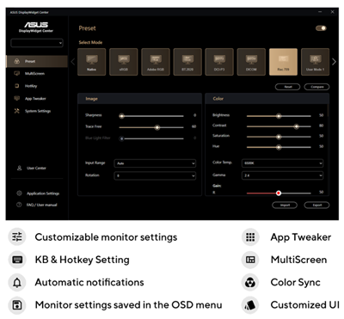Click the Sharpness slider handle
344x319 pixels.
click(x=122, y=116)
